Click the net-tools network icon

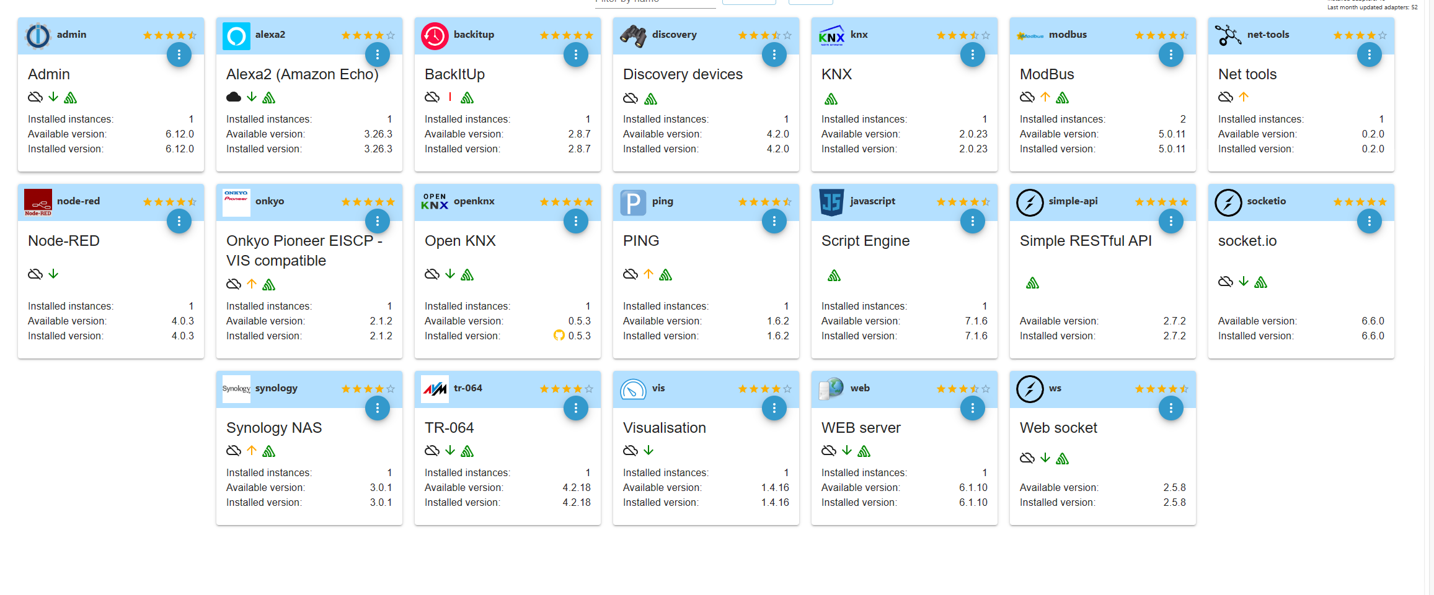(1228, 36)
